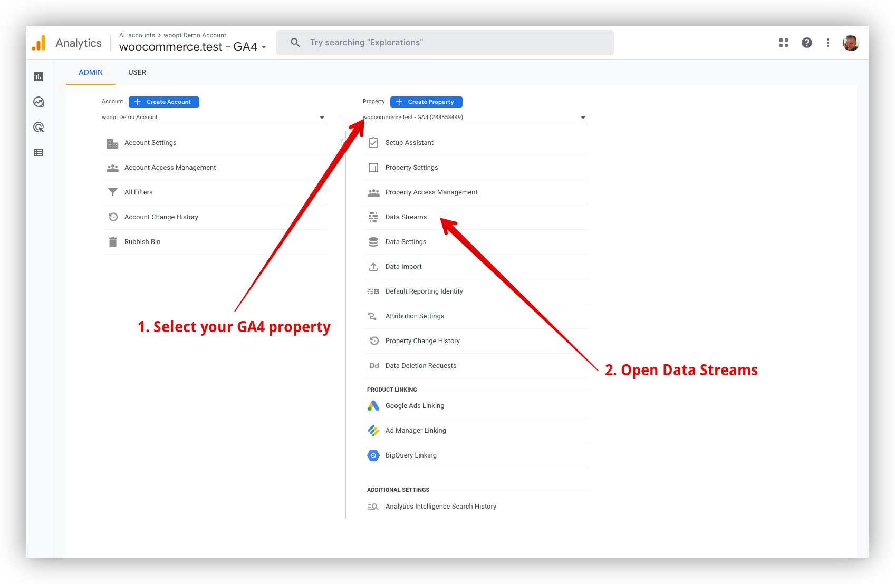895x584 pixels.
Task: Click the Setup Assistant checkmark icon
Action: pos(373,143)
